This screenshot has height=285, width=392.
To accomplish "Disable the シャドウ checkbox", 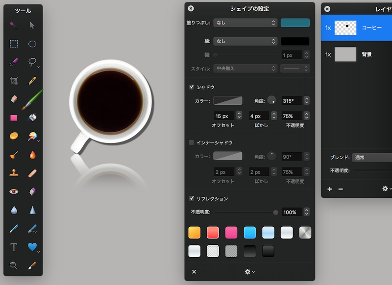I will point(192,87).
